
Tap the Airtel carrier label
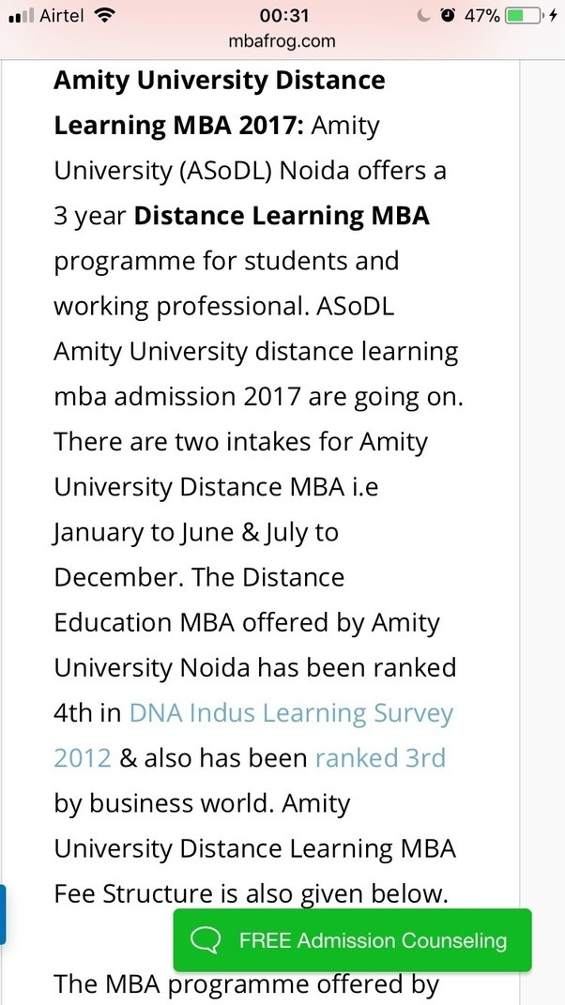tap(63, 16)
